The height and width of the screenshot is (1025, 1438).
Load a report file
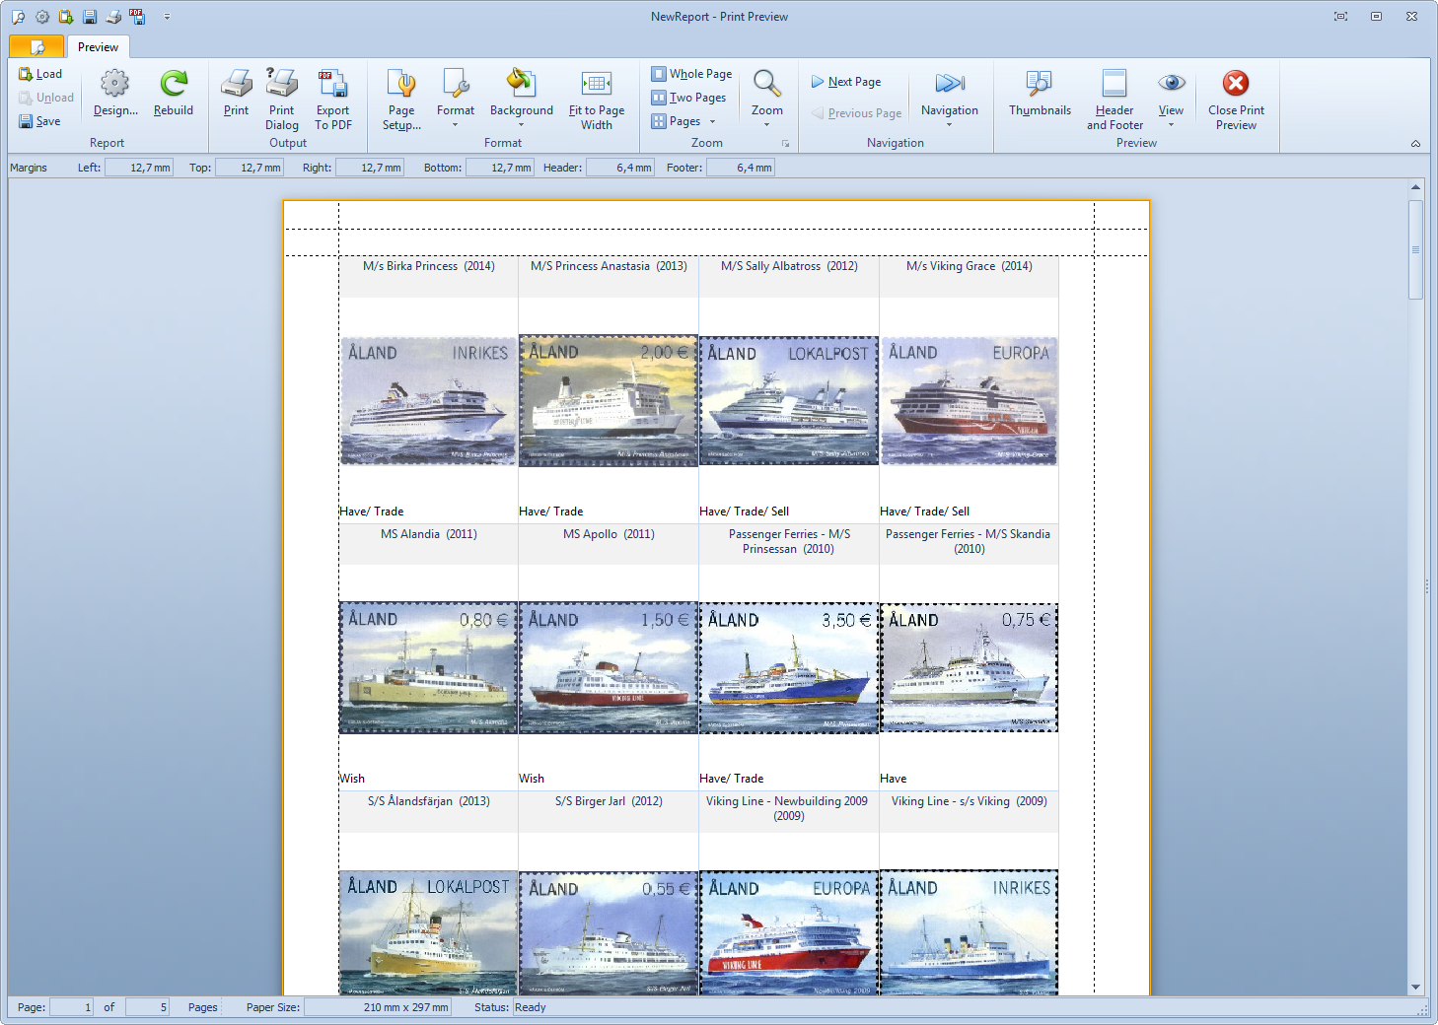tap(40, 74)
